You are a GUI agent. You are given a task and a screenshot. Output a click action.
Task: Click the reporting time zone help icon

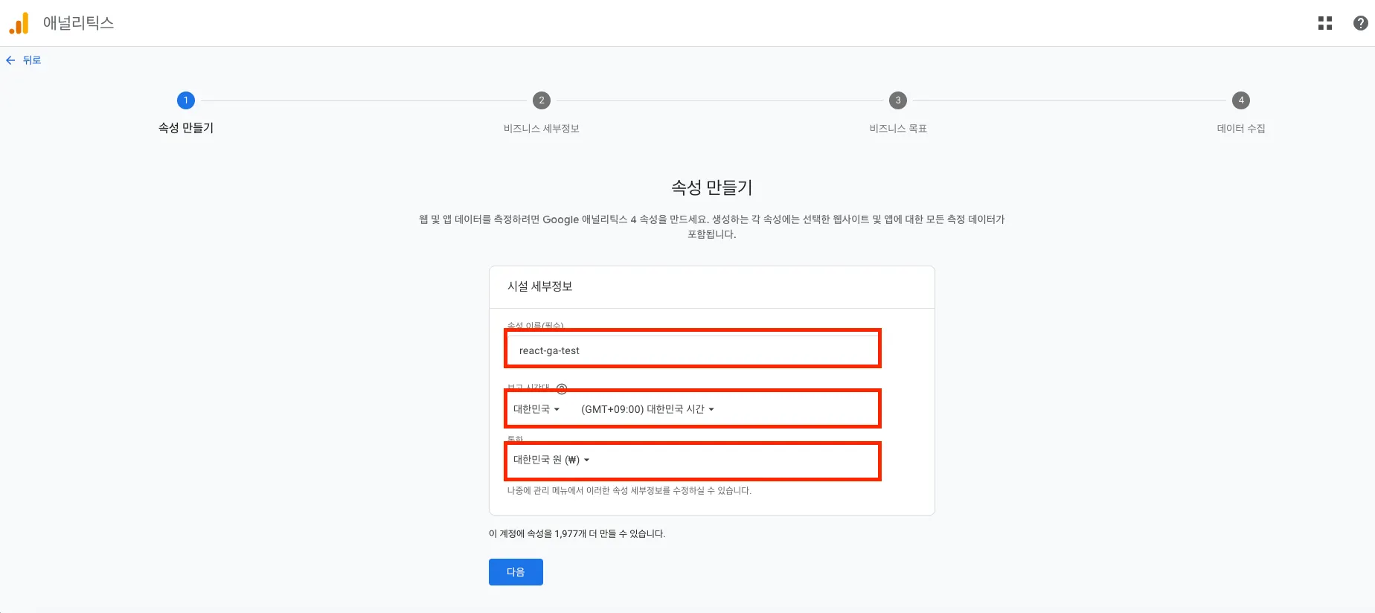click(x=562, y=388)
